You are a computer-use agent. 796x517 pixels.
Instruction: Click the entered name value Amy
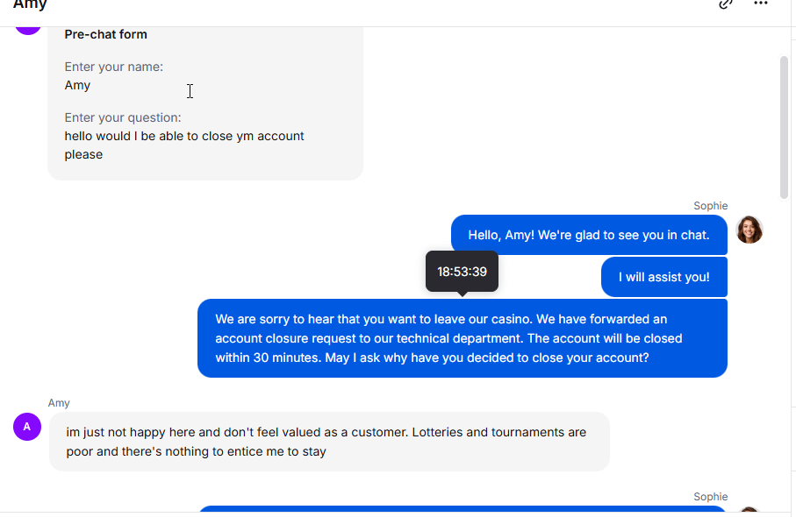pyautogui.click(x=77, y=85)
